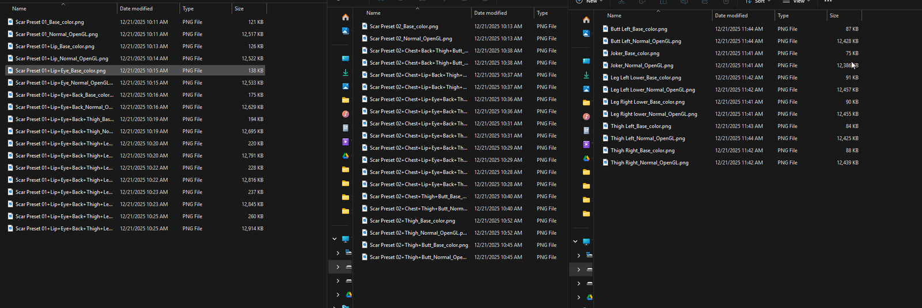Collapse This PC tree in the Butt Left window
Image resolution: width=922 pixels, height=308 pixels.
click(x=575, y=241)
